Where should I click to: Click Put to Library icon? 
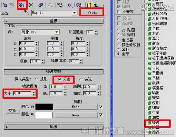60,5
